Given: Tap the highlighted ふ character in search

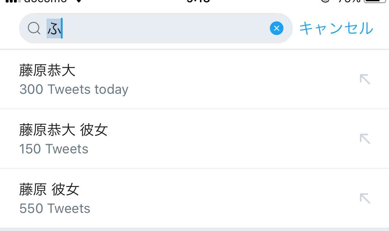Looking at the screenshot, I should pos(54,29).
